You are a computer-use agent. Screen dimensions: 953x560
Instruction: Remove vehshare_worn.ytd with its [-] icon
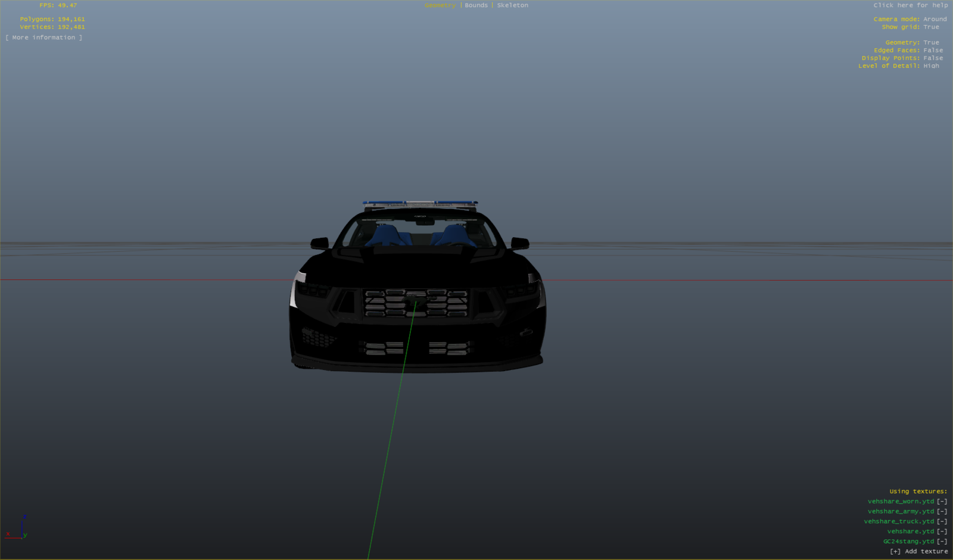pos(942,502)
